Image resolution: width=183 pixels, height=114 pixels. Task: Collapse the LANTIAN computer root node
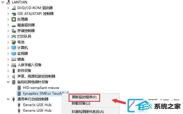point(3,2)
